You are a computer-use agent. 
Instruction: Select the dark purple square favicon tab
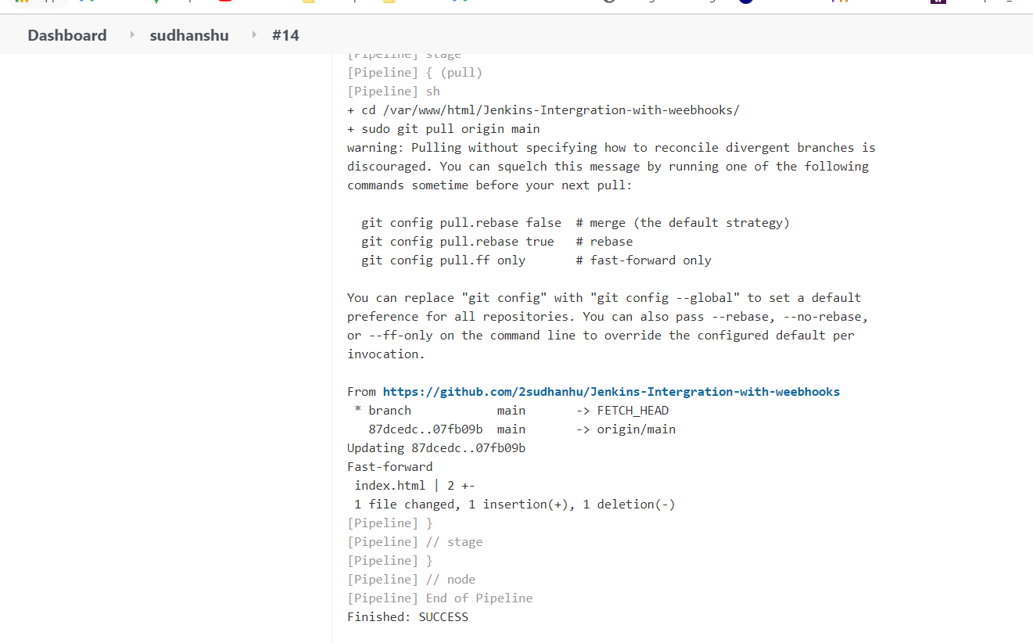click(x=938, y=4)
